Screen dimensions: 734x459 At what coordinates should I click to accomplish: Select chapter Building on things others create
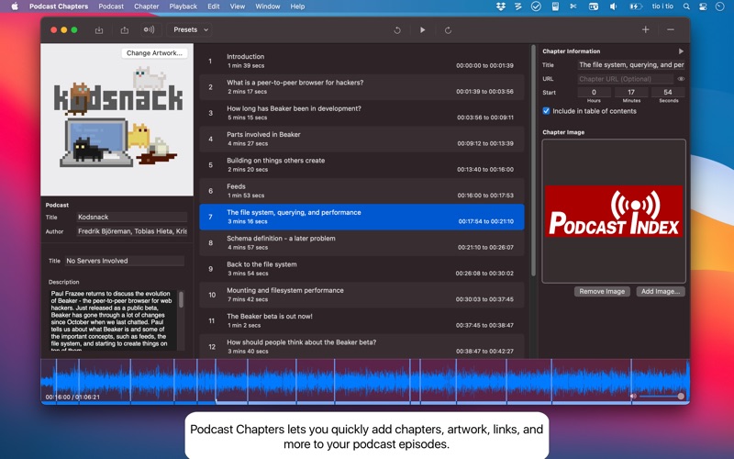pos(361,165)
